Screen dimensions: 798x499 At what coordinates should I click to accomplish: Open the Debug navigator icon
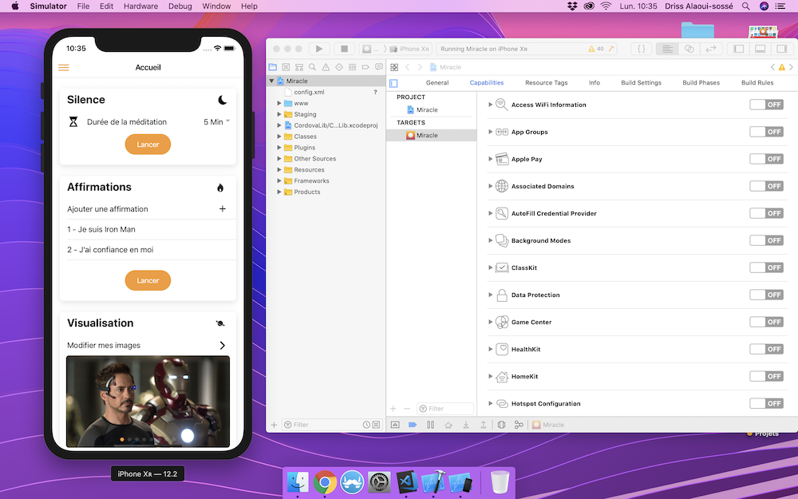coord(352,67)
